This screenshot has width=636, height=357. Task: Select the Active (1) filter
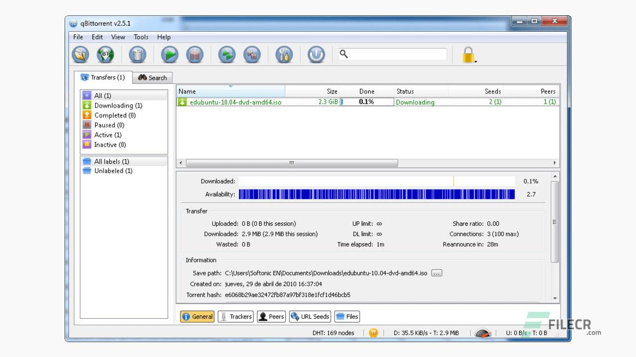point(124,135)
